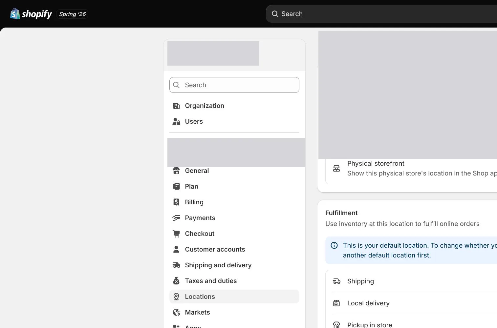The width and height of the screenshot is (497, 328).
Task: Click the Pickup in store icon
Action: tap(336, 325)
